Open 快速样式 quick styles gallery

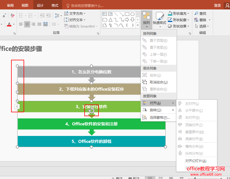[x=160, y=20]
